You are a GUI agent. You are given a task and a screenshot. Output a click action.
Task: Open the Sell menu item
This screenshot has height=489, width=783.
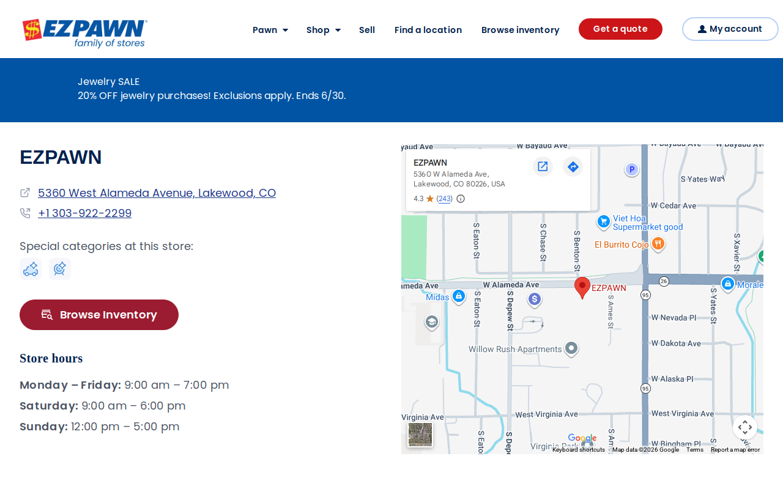[367, 30]
